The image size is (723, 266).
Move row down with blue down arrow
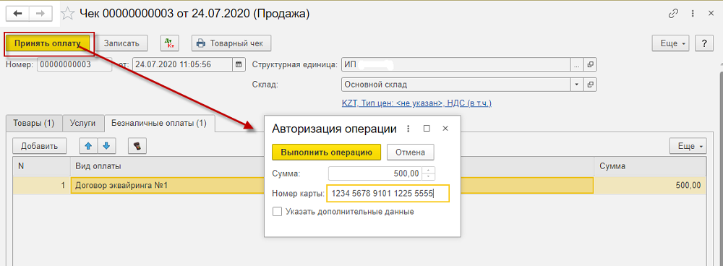[x=106, y=146]
